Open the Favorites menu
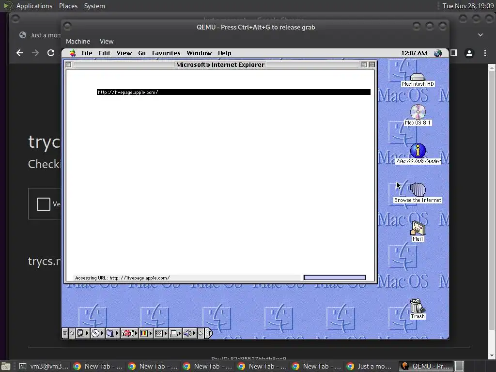This screenshot has width=496, height=372. tap(166, 53)
